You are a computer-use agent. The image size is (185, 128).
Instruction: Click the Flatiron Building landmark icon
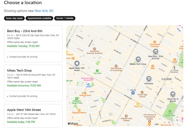coord(175,68)
